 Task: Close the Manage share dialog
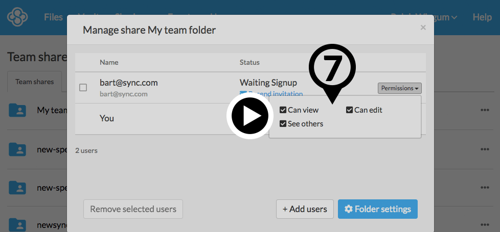tap(423, 28)
